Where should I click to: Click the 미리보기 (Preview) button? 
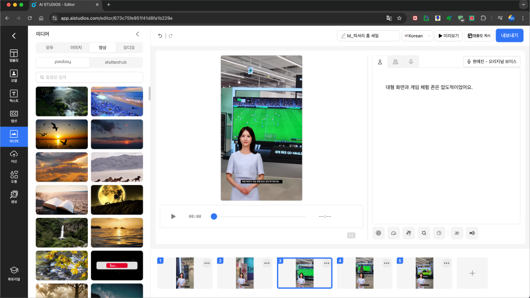coord(449,36)
